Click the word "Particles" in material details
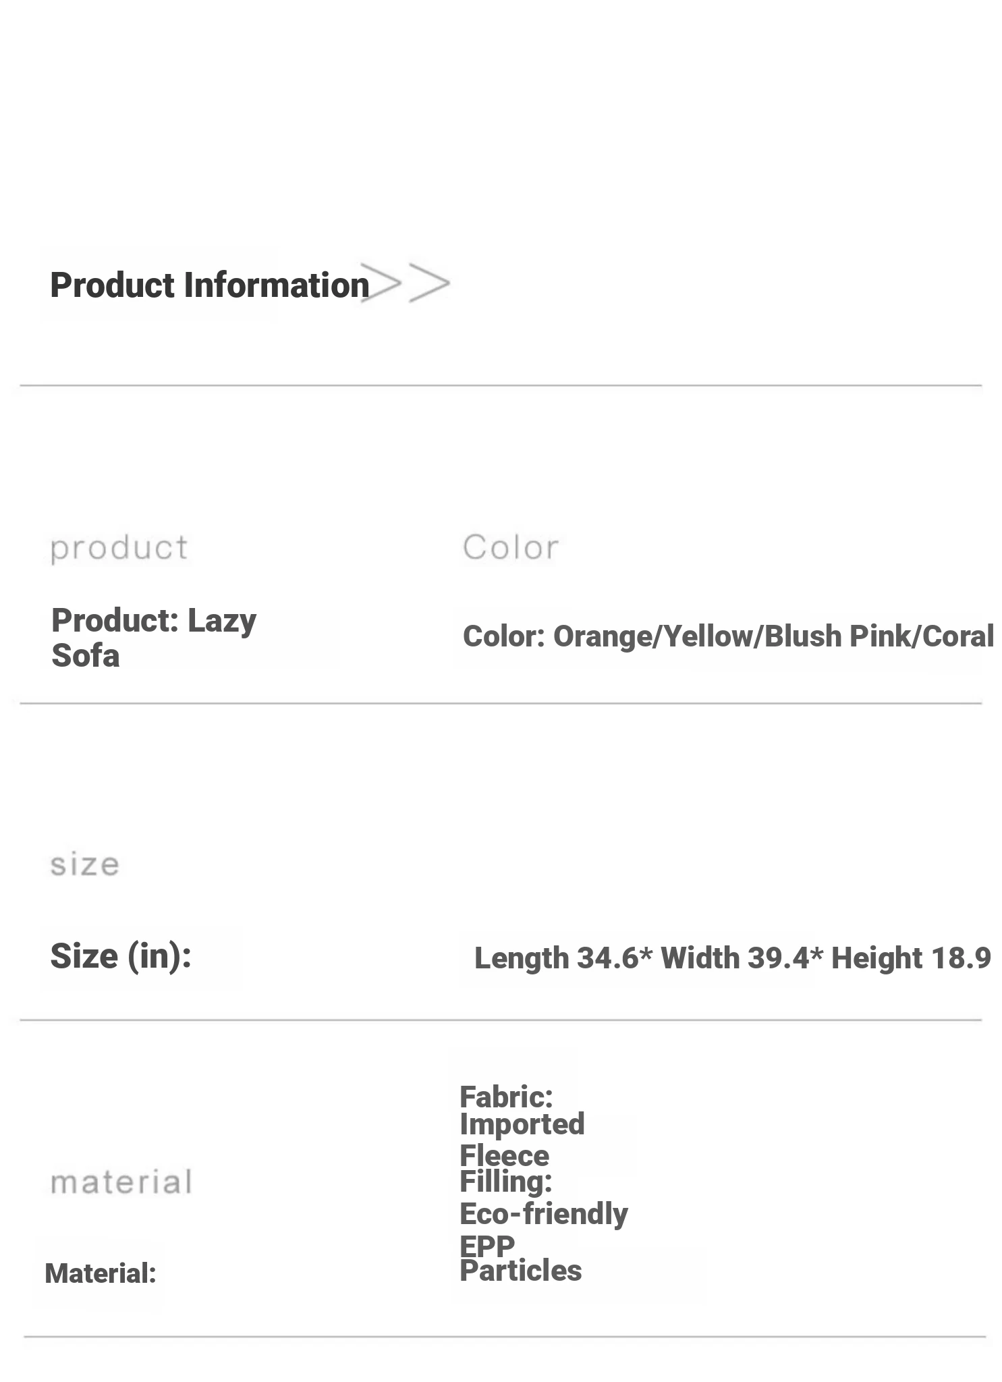This screenshot has height=1382, width=1002. tap(520, 1271)
